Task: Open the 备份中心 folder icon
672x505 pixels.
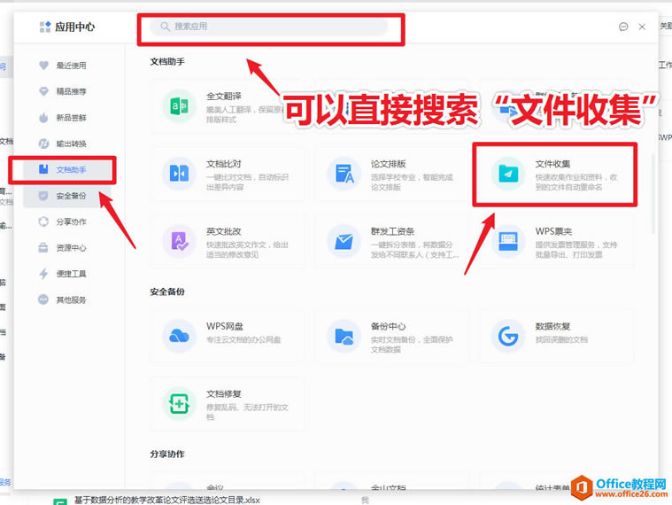Action: [344, 336]
